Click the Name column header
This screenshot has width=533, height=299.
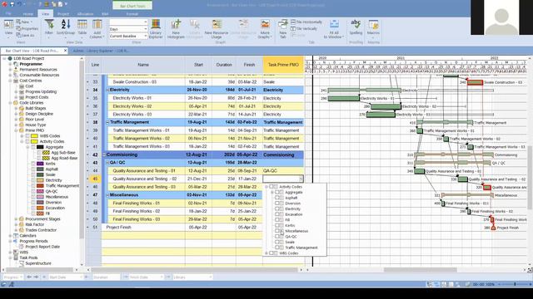point(143,65)
